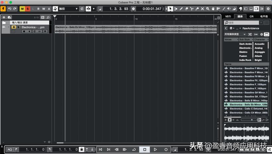Viewport: 272px width, 154px height.
Task: Adjust the preview level slider
Action: (248, 120)
